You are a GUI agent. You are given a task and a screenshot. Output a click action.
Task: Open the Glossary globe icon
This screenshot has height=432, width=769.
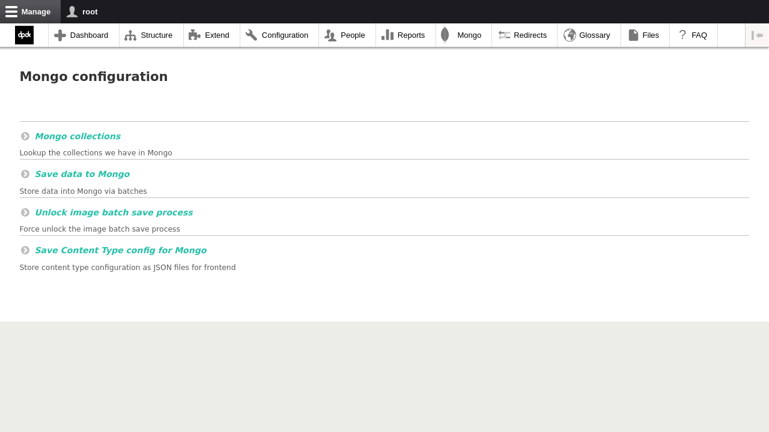pos(570,35)
